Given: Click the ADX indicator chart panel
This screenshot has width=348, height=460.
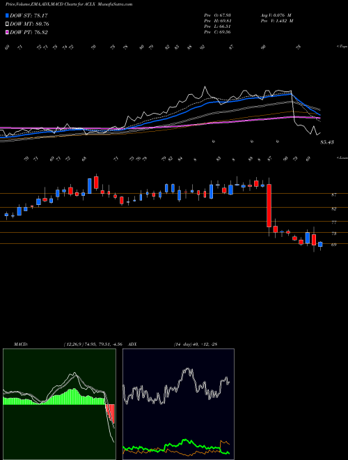Looking at the screenshot, I should coord(178,404).
